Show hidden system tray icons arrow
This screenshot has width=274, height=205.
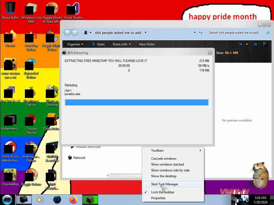click(234, 200)
